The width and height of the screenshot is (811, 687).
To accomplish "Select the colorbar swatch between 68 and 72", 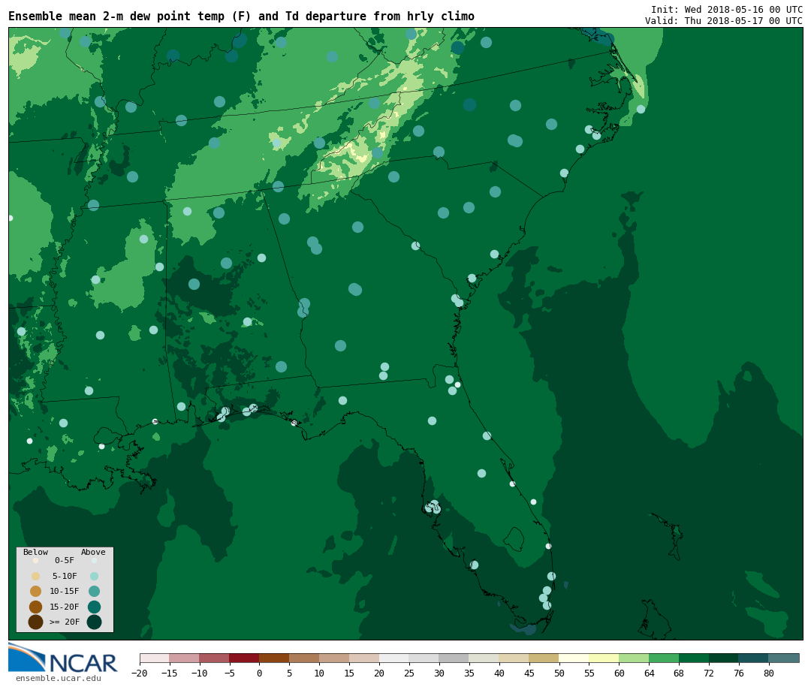I will 694,658.
